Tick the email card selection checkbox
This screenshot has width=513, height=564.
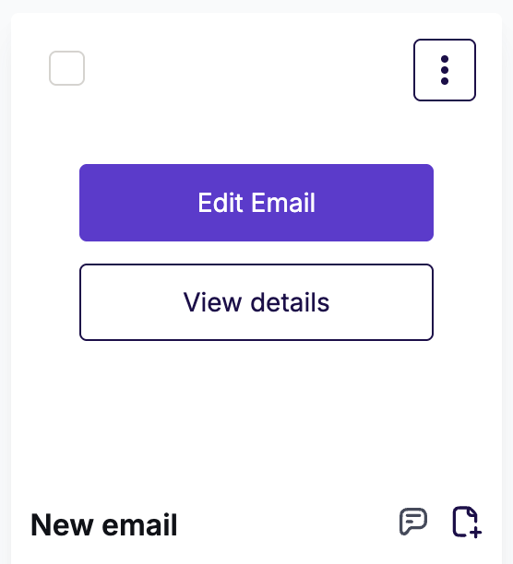67,68
